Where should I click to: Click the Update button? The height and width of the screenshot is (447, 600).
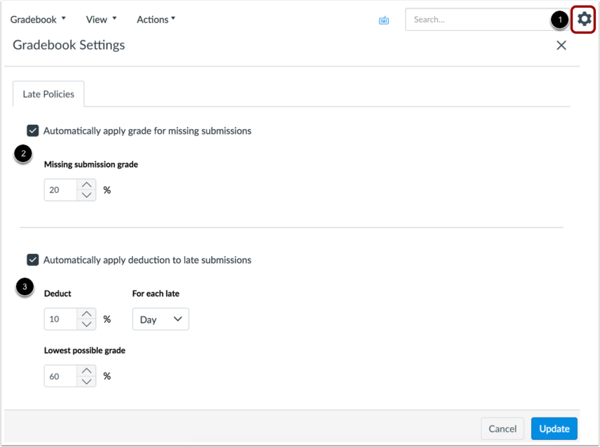click(554, 429)
